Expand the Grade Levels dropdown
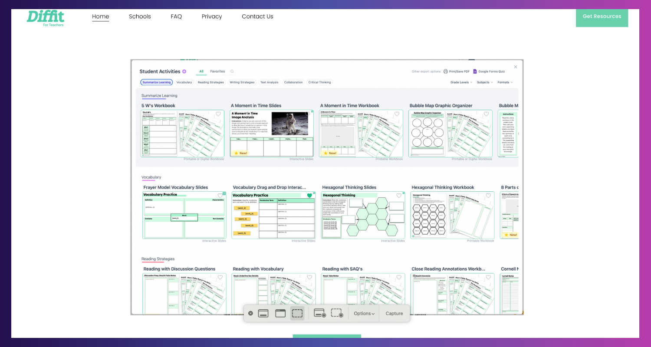651x347 pixels. pyautogui.click(x=461, y=82)
